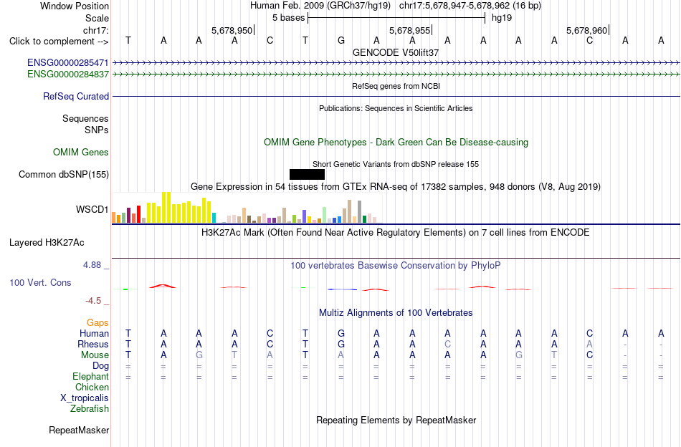Screen dimensions: 681x447
Task: Click the H3K27Ac Mark track title
Action: pyautogui.click(x=396, y=233)
